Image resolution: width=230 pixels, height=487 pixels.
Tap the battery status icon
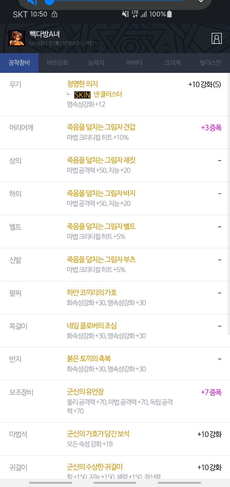pos(169,14)
